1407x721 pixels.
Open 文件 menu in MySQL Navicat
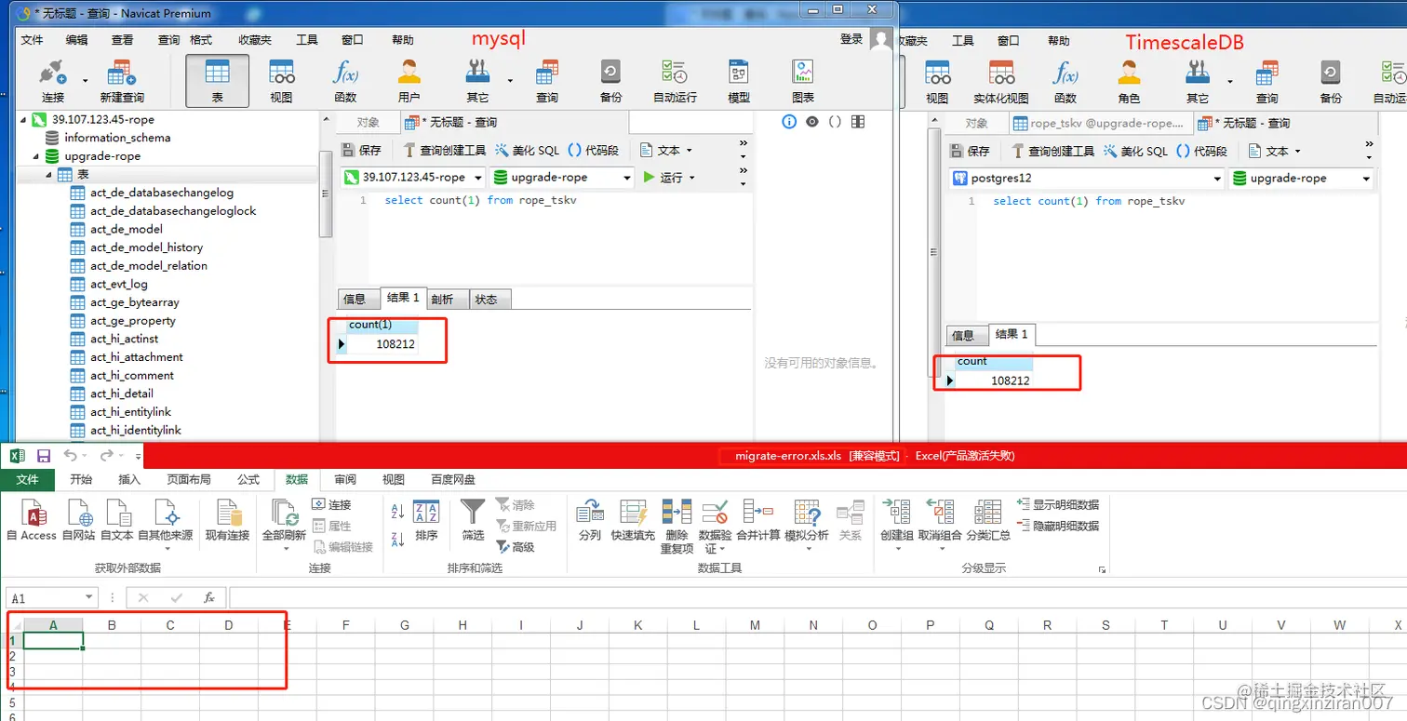32,40
